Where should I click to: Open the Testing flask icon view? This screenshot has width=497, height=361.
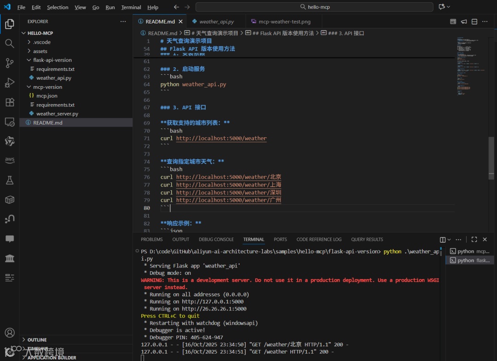9,180
